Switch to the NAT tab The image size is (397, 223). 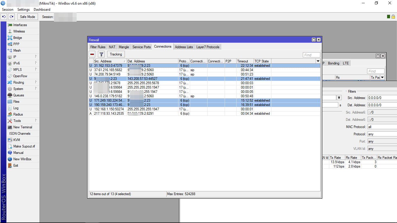click(x=112, y=47)
